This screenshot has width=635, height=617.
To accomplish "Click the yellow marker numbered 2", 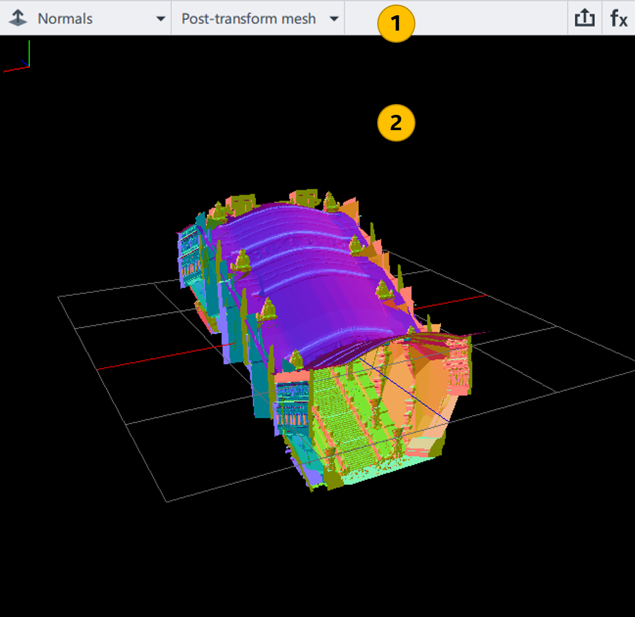I will pos(396,123).
